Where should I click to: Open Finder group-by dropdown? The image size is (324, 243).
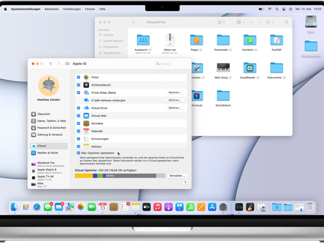[x=241, y=22]
